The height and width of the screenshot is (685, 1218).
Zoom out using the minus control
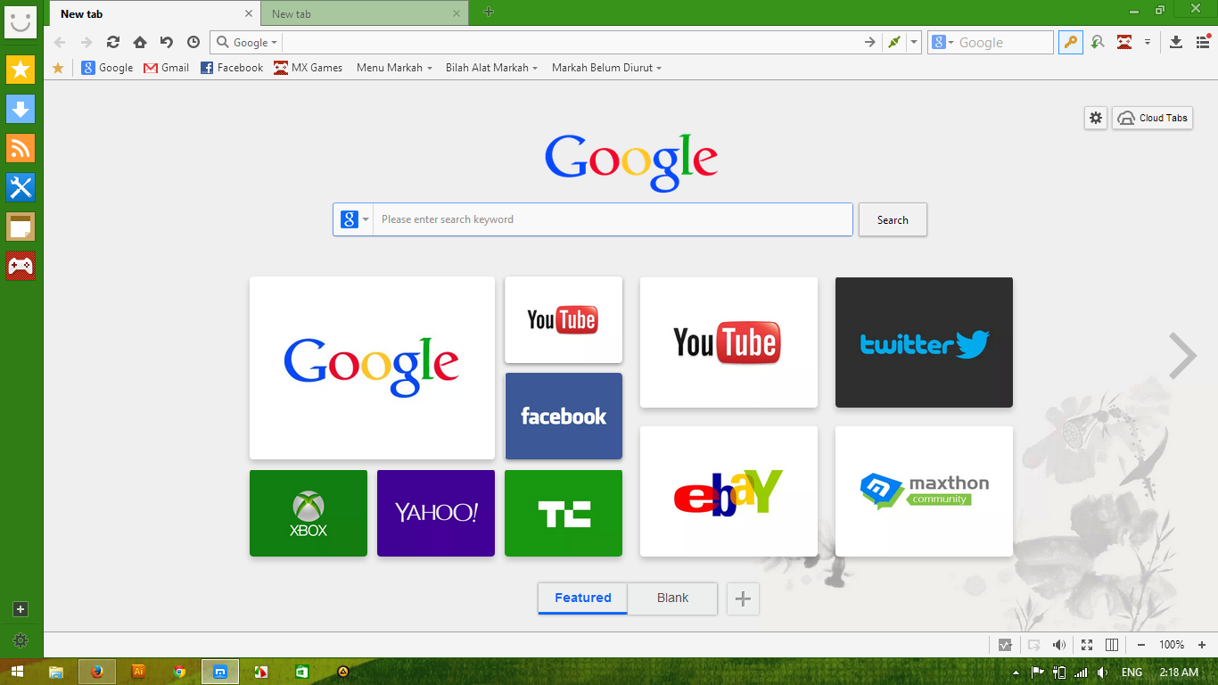tap(1141, 644)
